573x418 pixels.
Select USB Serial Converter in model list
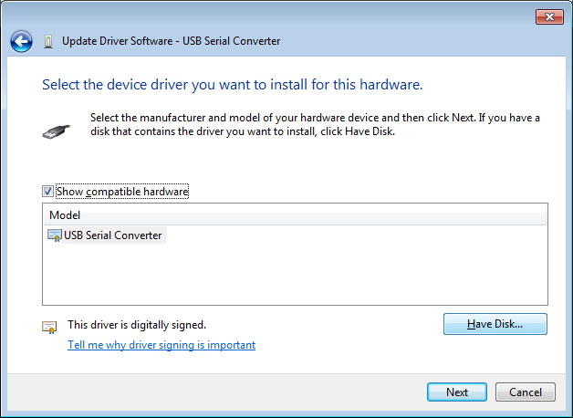coord(112,235)
